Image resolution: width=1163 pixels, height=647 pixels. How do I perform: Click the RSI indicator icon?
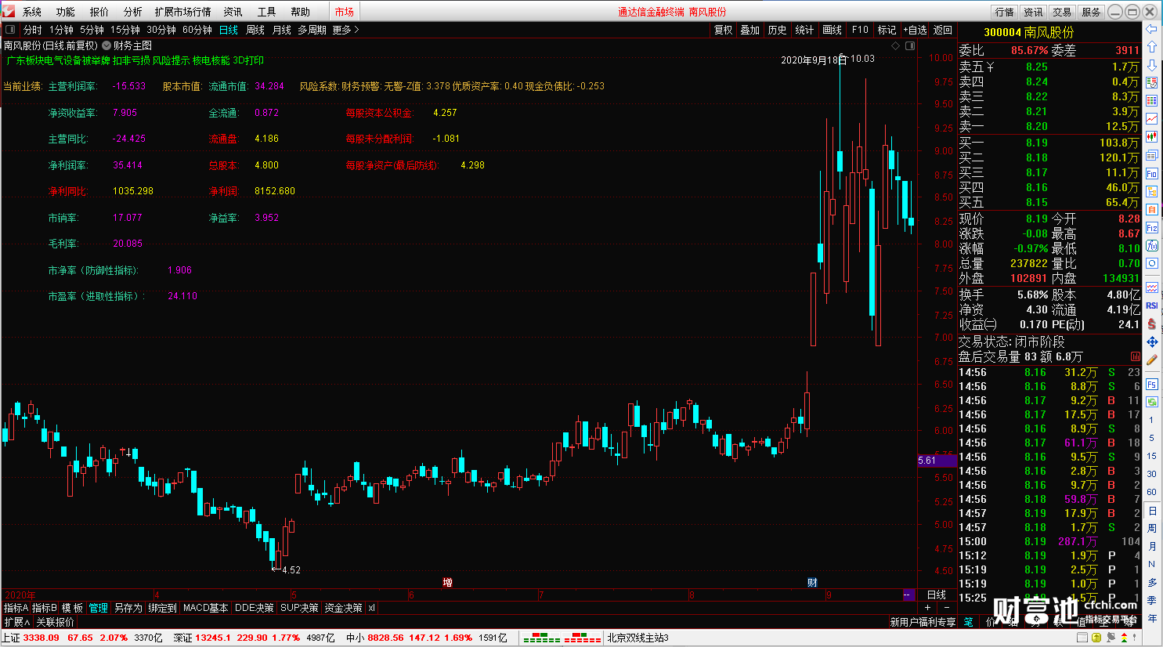tap(1152, 305)
